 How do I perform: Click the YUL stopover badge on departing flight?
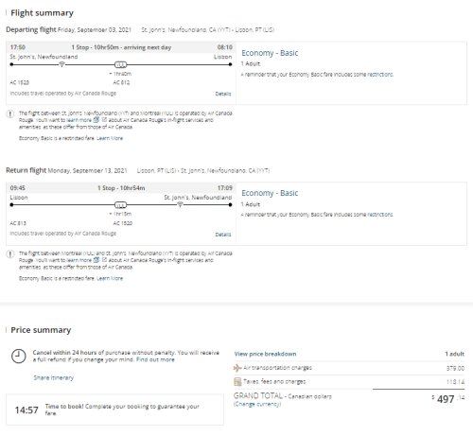coord(120,64)
